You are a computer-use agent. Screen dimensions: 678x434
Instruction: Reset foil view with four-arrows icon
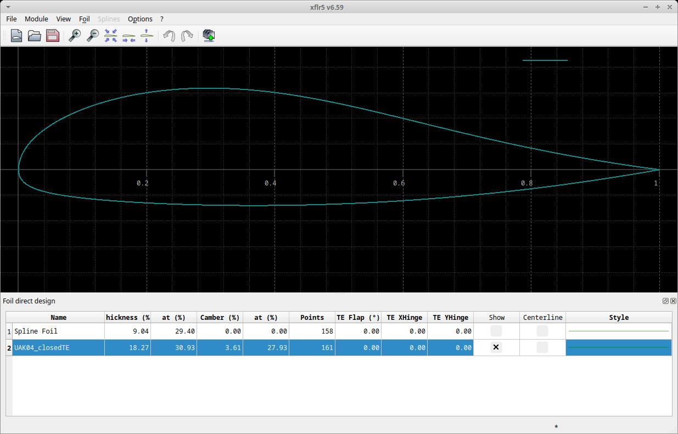pos(111,36)
